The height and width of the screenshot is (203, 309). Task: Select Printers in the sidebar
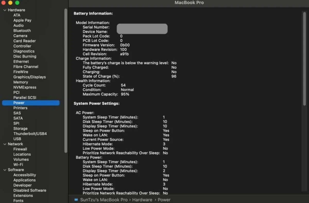20,108
